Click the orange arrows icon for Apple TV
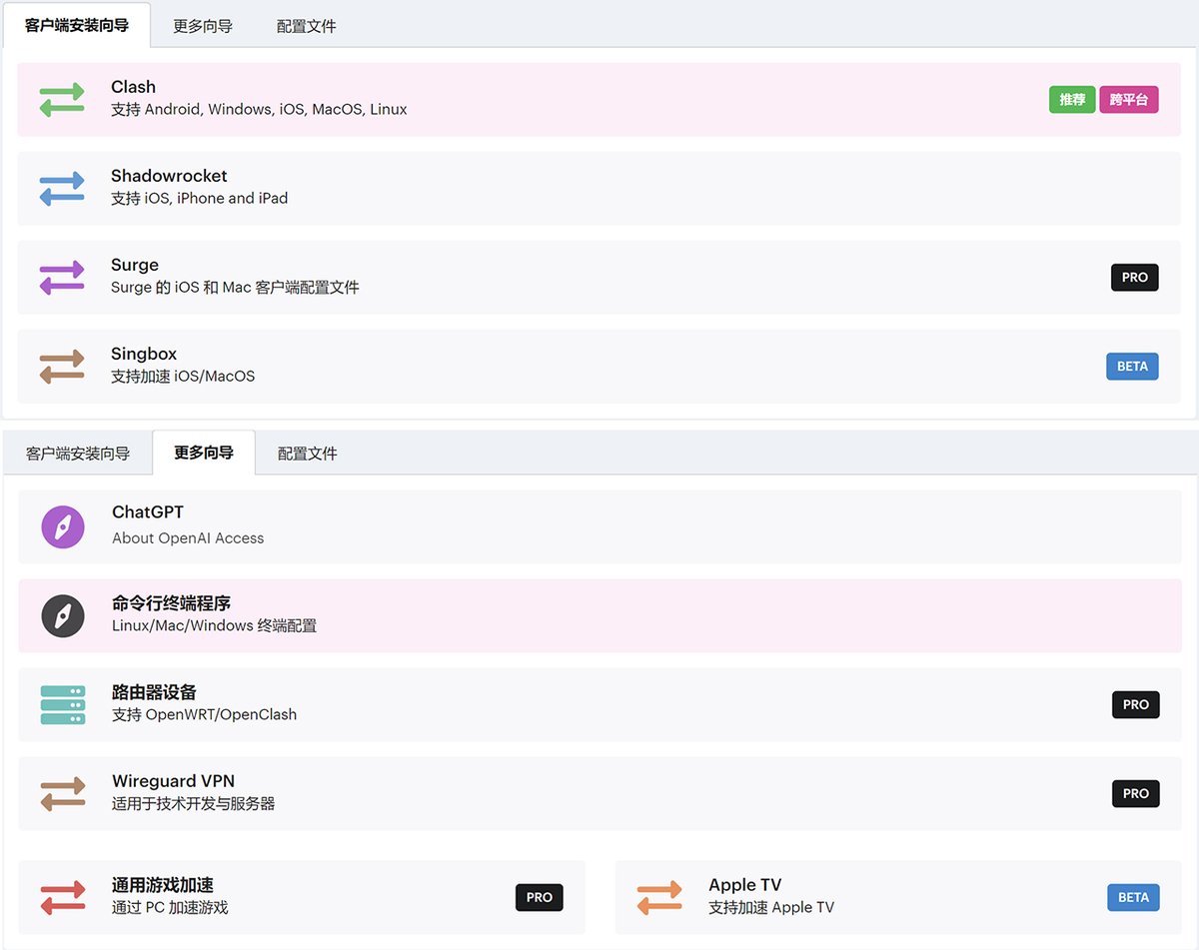1199x950 pixels. click(x=659, y=897)
